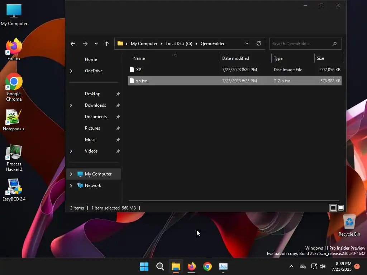Viewport: 367px width, 275px height.
Task: Expand the My Computer tree node
Action: pyautogui.click(x=71, y=174)
